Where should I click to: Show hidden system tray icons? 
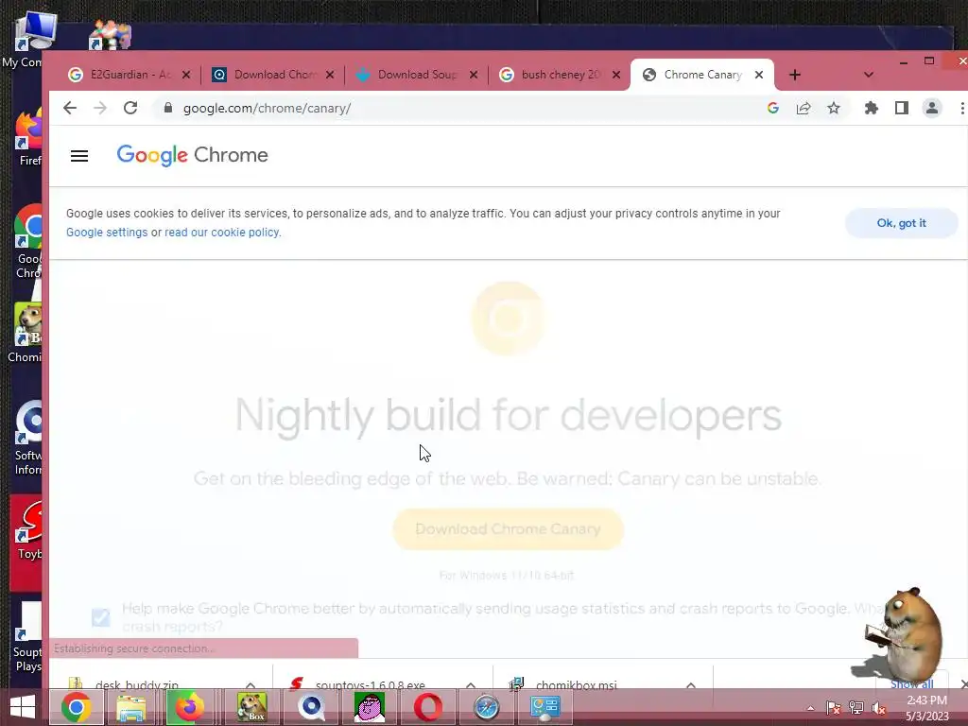(810, 709)
